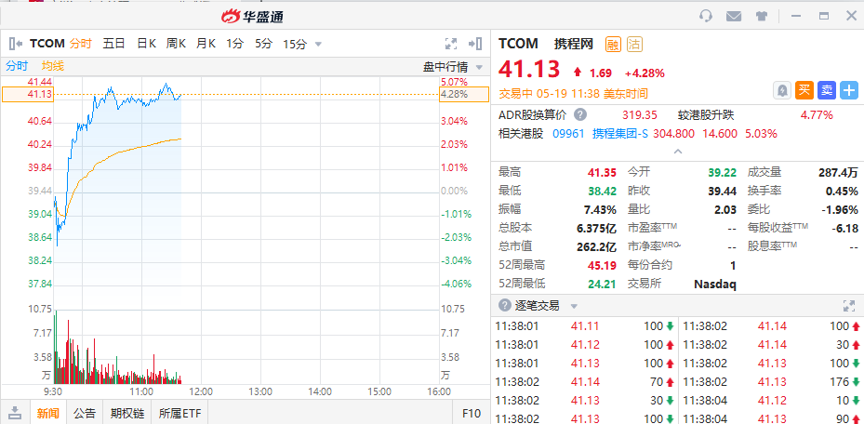Click the 今开 value 39.22
The height and width of the screenshot is (424, 864).
point(723,172)
